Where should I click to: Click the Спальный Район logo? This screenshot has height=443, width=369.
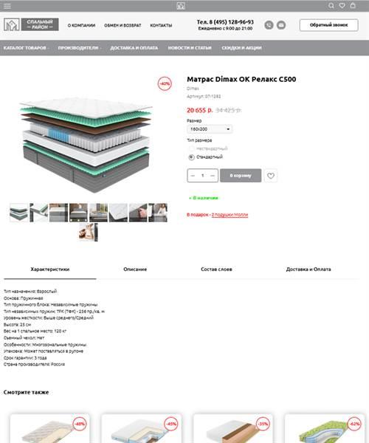[31, 24]
